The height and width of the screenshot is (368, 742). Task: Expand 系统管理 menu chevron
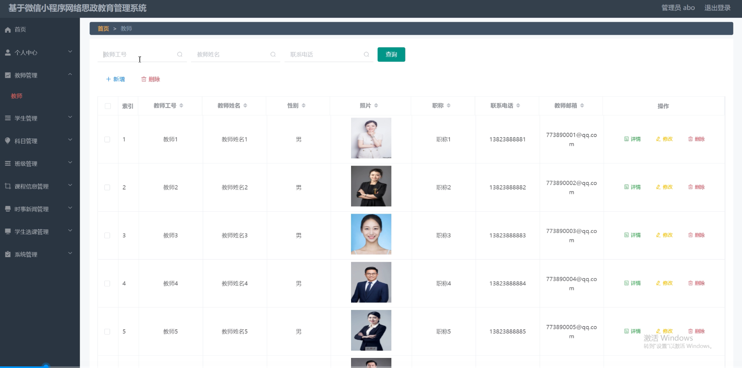pyautogui.click(x=70, y=253)
